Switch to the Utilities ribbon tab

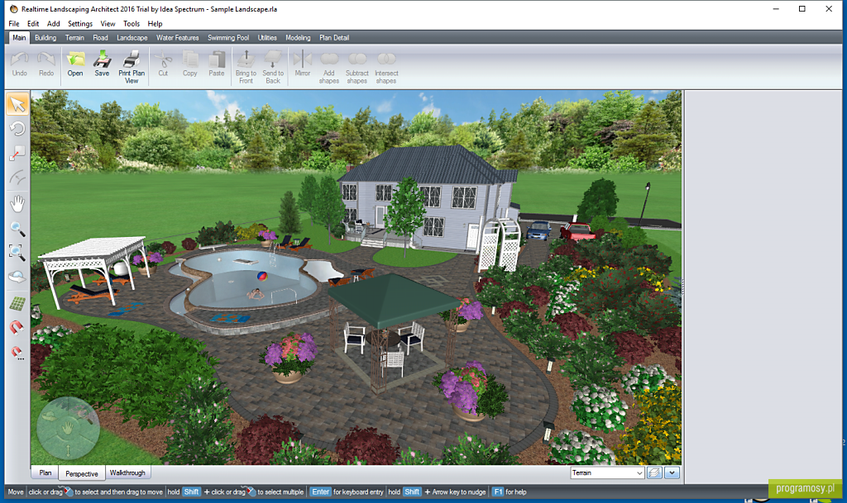(x=267, y=38)
